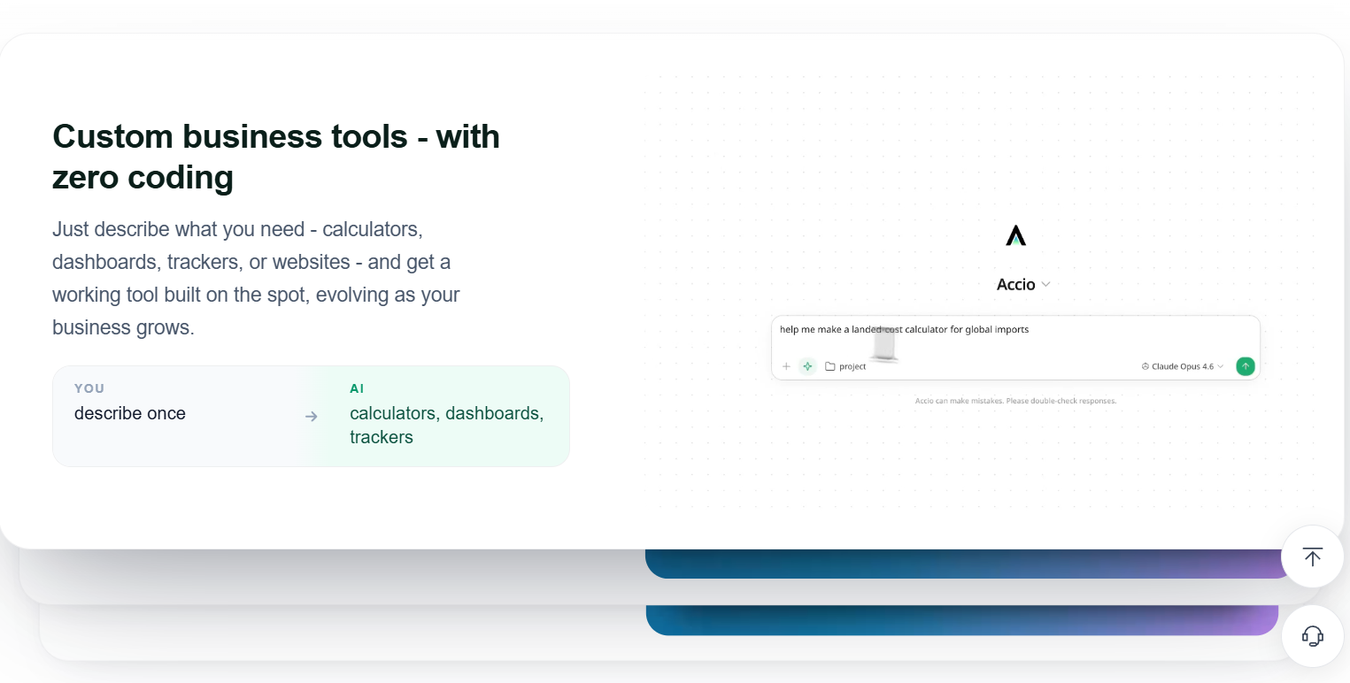This screenshot has height=683, width=1350.
Task: Click the Accio logo mark
Action: pos(1015,235)
